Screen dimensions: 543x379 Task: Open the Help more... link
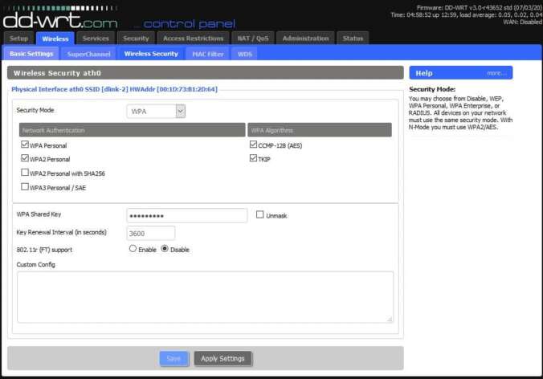pyautogui.click(x=496, y=73)
